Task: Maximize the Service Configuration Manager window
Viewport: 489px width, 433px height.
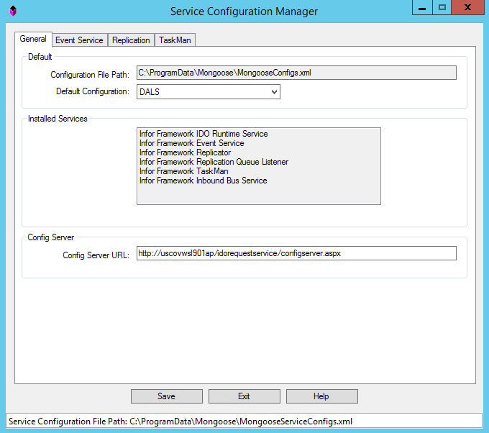Action: (x=442, y=8)
